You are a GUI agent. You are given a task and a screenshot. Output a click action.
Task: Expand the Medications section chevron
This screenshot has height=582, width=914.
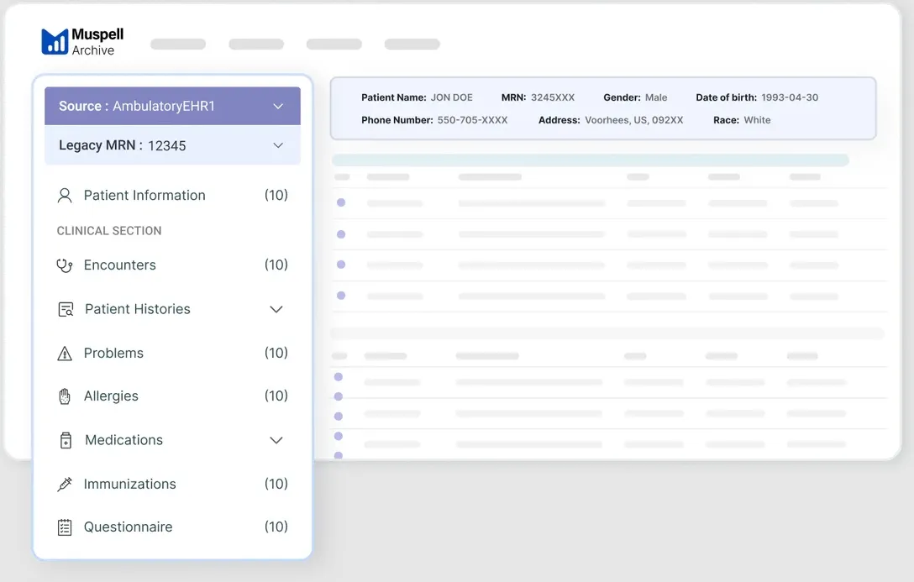click(276, 440)
